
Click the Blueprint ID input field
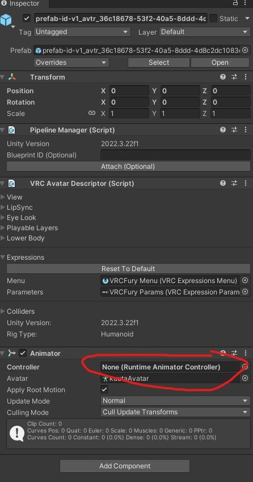click(x=175, y=155)
